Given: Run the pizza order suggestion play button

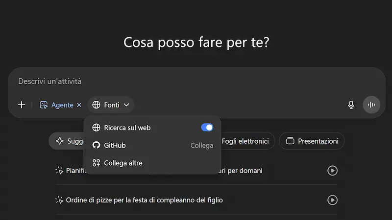Looking at the screenshot, I should coord(332,200).
